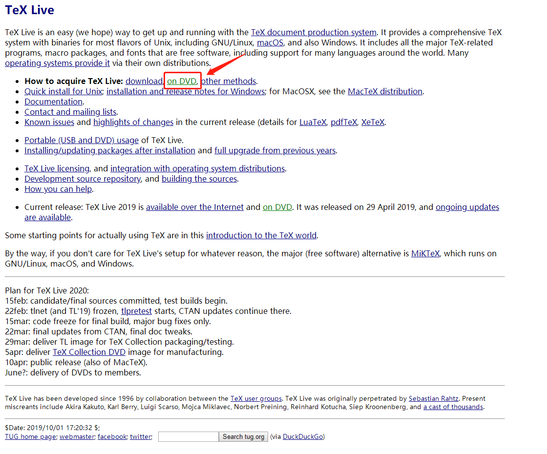Click the 10apr: public release line
Image resolution: width=547 pixels, height=454 pixels.
click(76, 362)
